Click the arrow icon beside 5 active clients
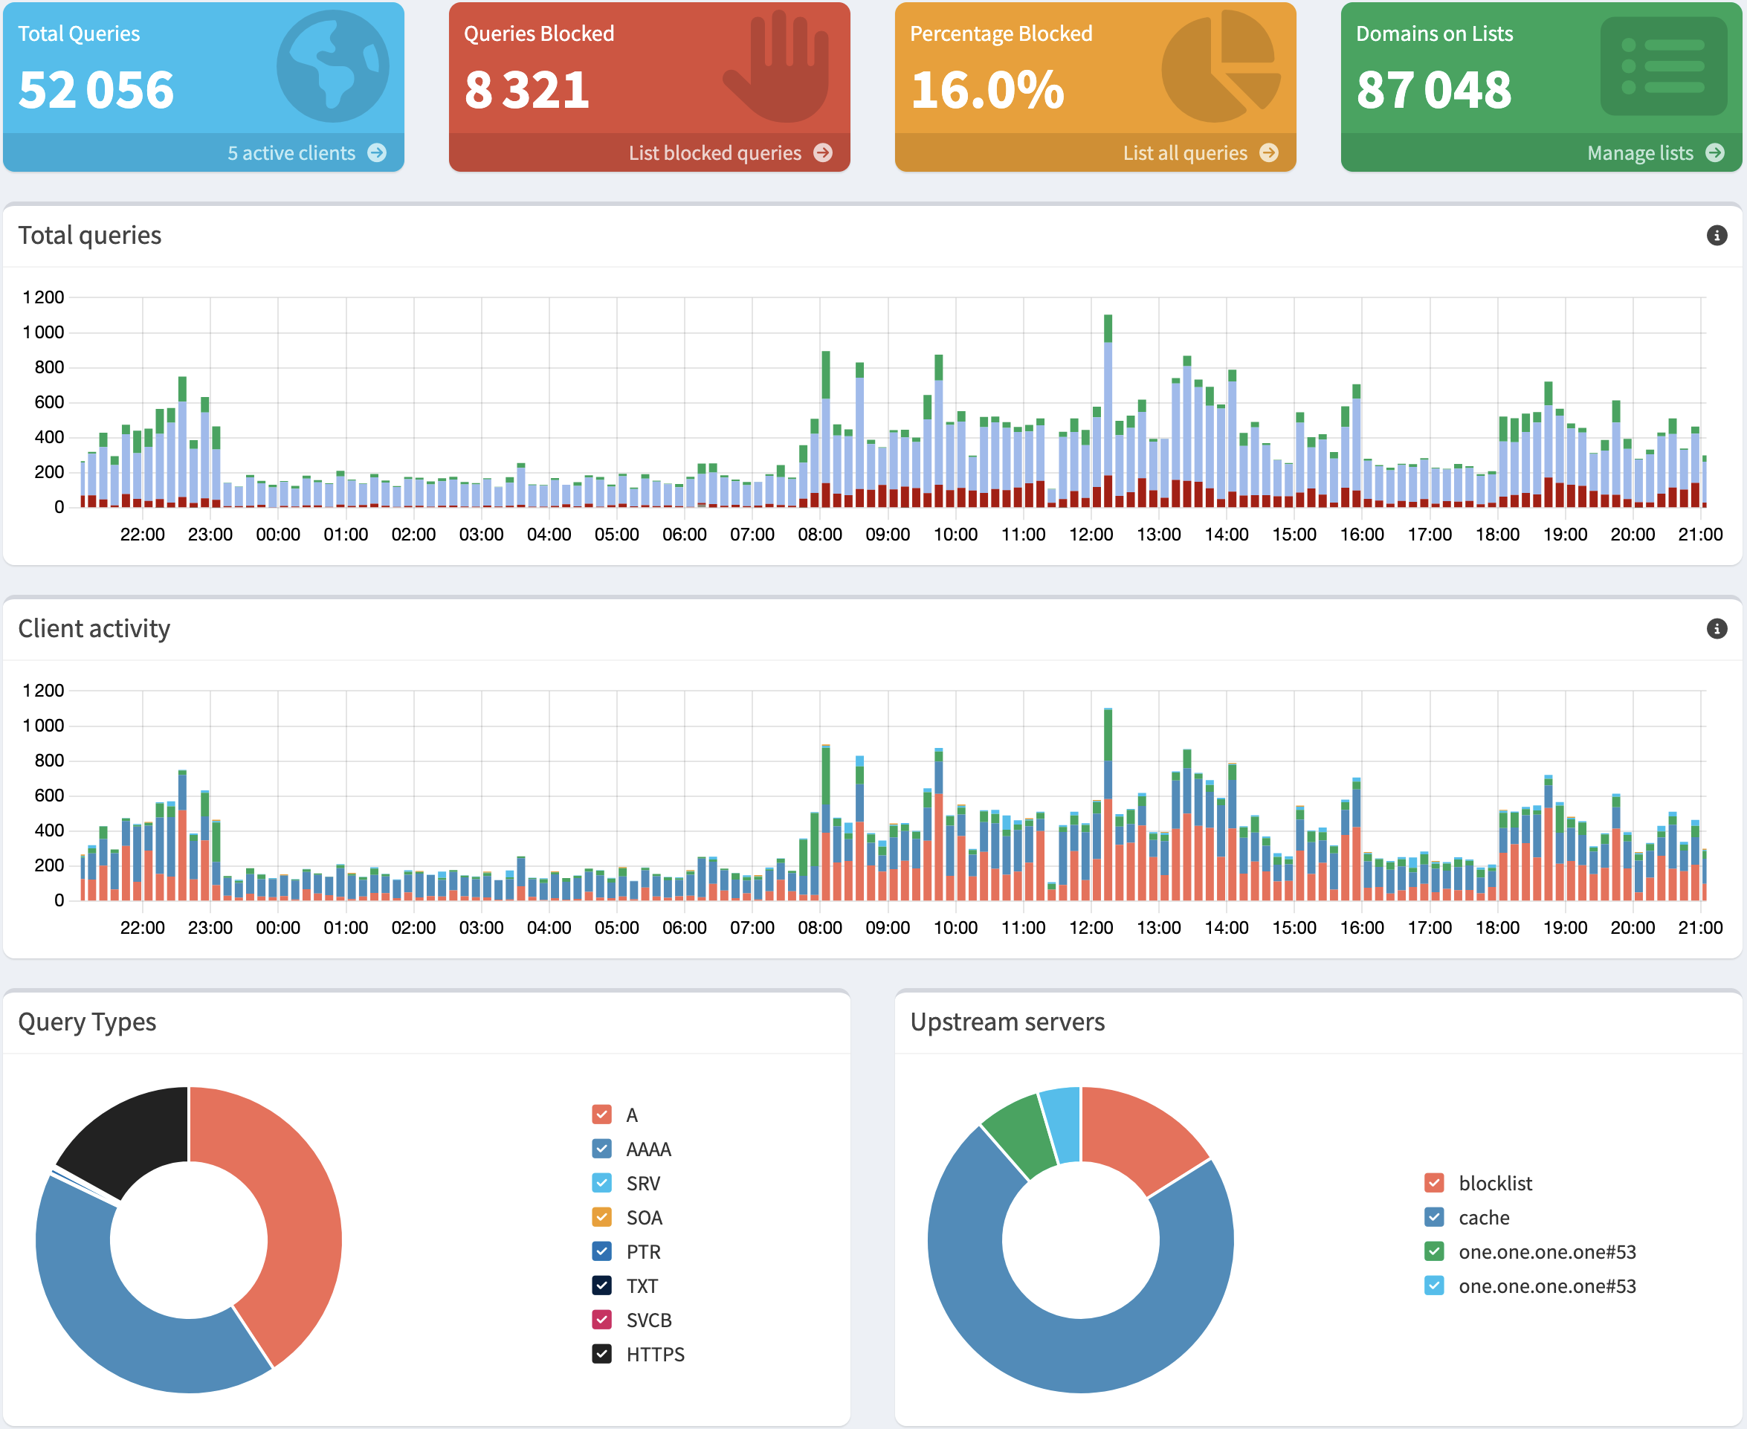Image resolution: width=1747 pixels, height=1429 pixels. click(x=378, y=153)
